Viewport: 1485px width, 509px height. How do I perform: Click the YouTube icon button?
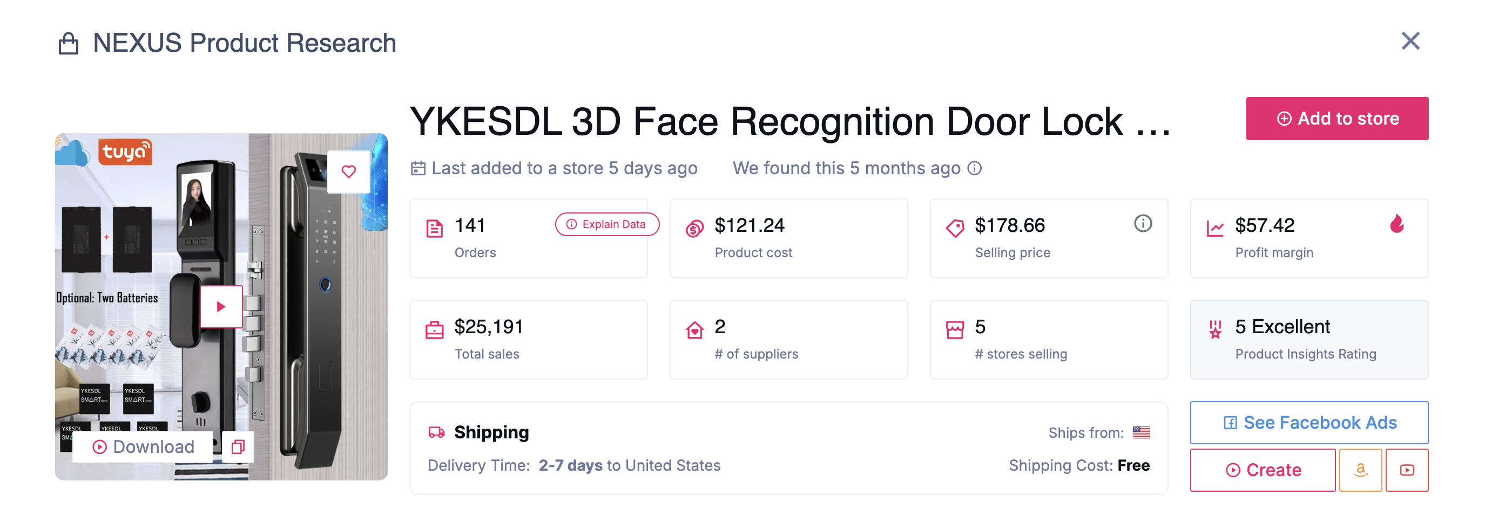tap(1407, 470)
